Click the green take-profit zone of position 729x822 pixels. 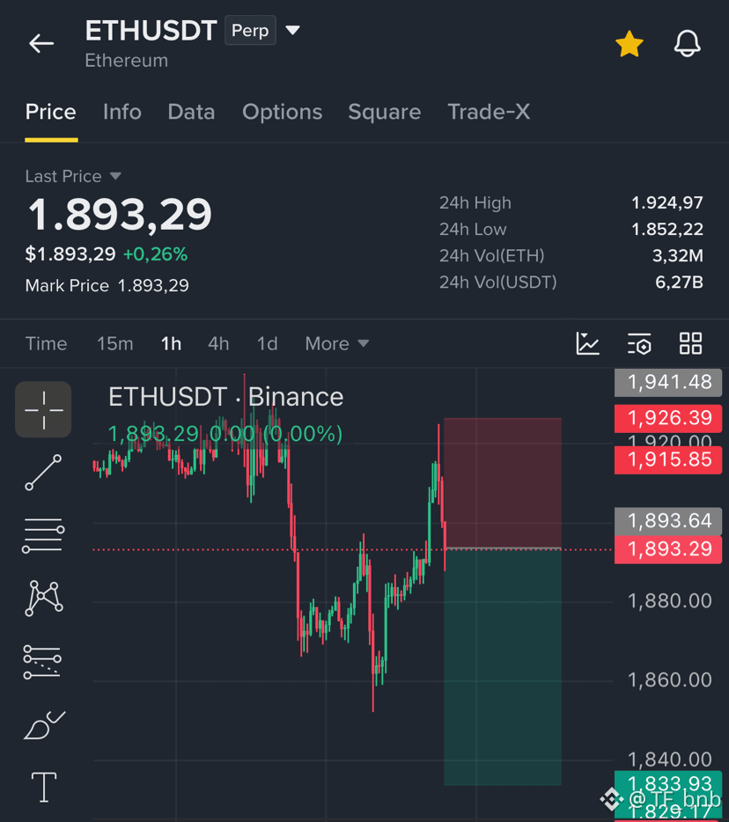pyautogui.click(x=503, y=667)
